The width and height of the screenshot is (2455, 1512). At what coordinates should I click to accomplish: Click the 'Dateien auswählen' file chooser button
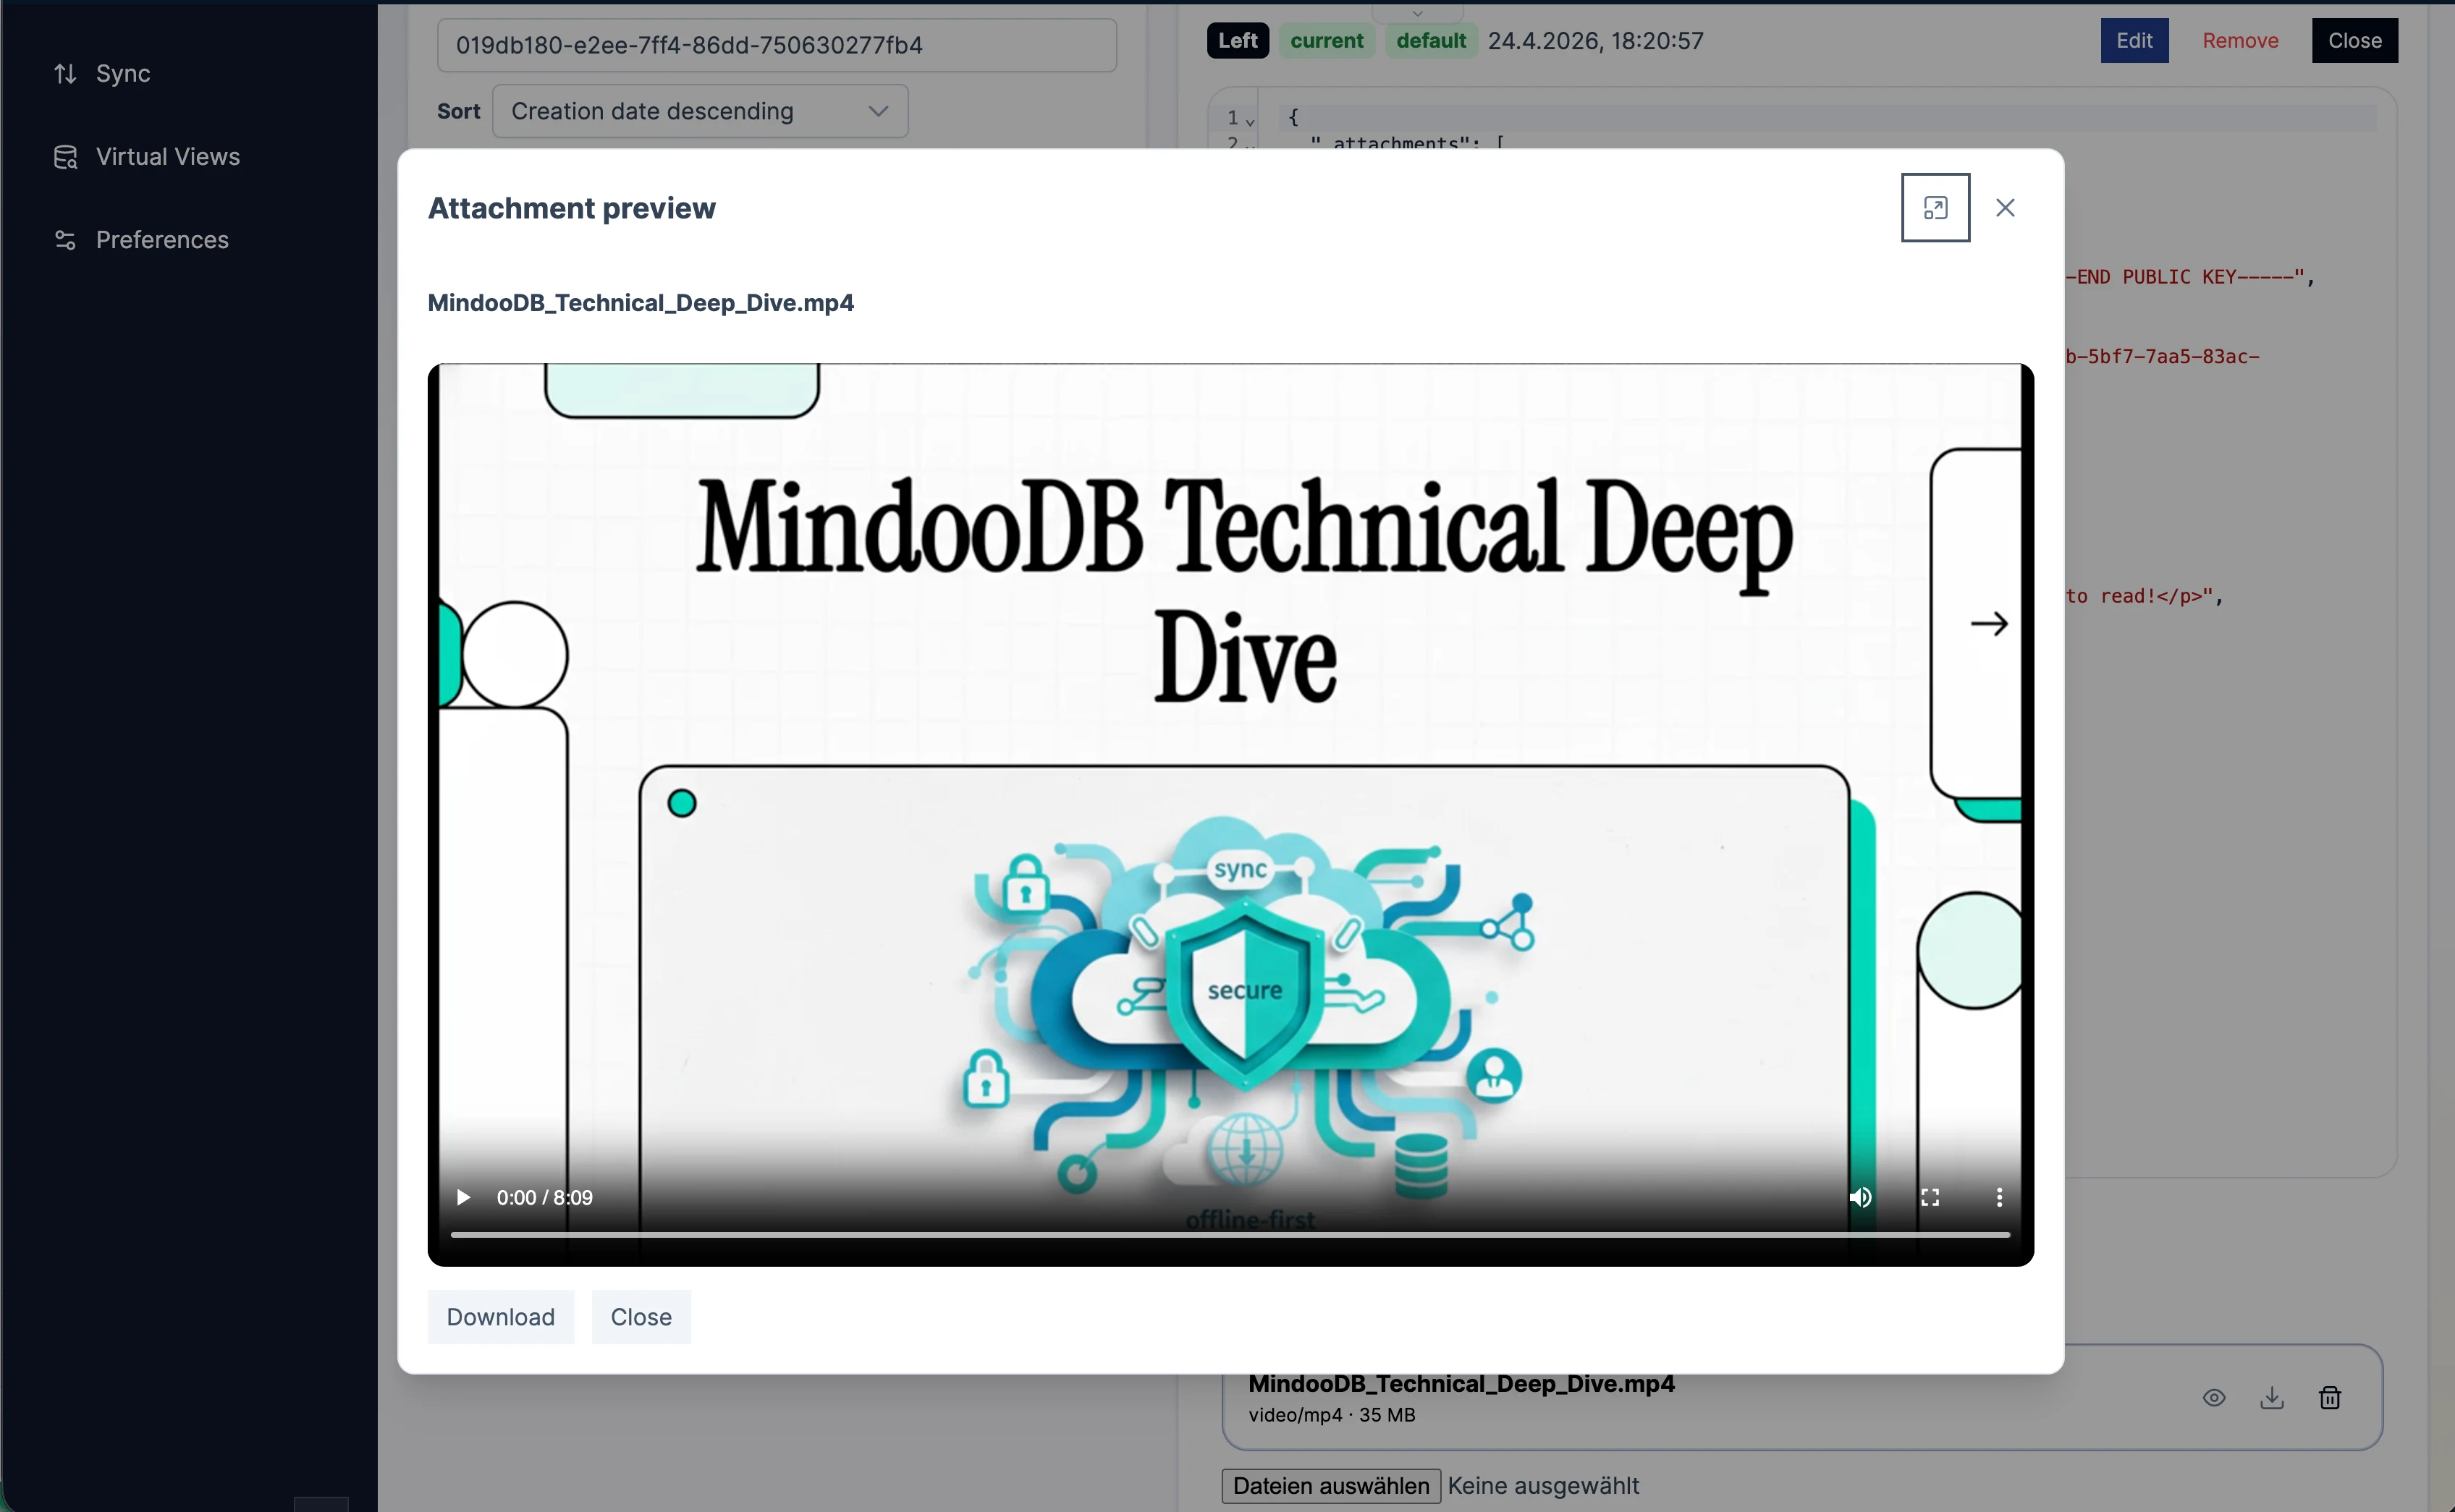[1330, 1486]
